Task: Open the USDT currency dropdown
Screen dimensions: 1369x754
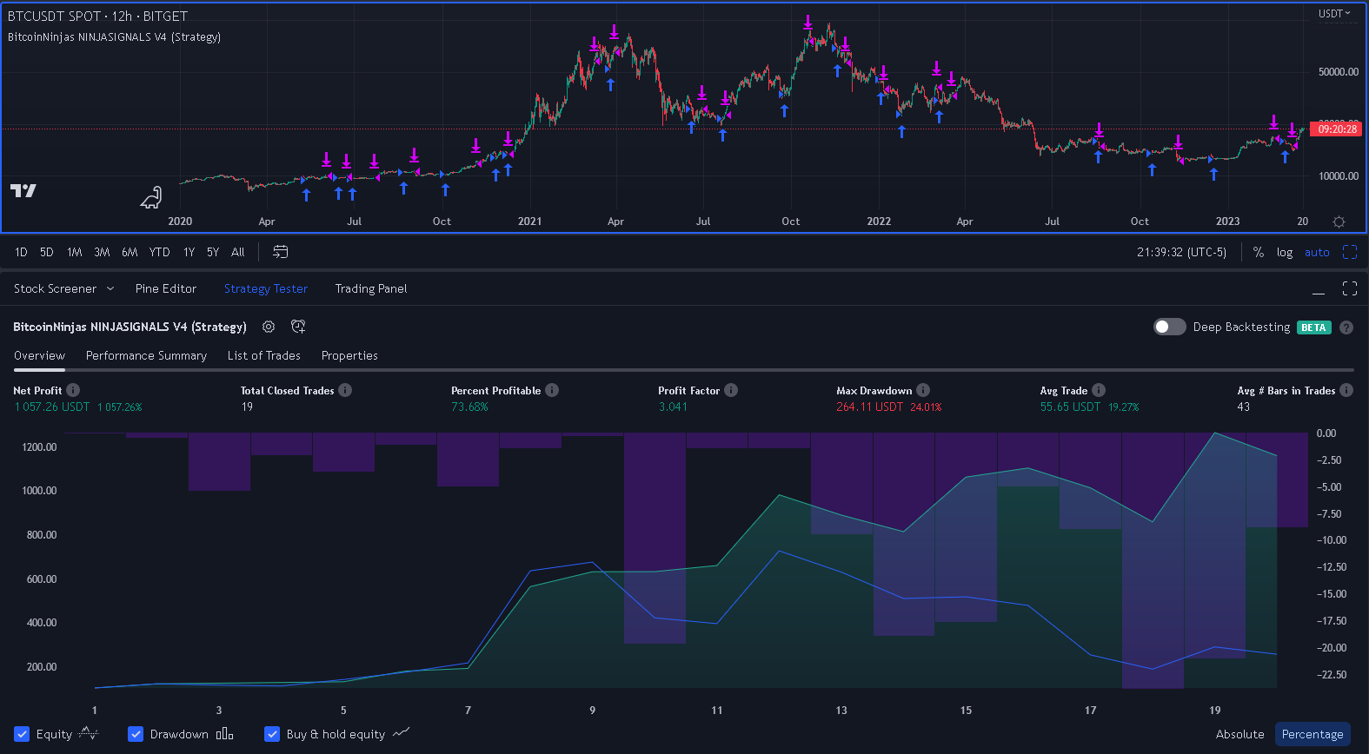Action: pos(1334,14)
